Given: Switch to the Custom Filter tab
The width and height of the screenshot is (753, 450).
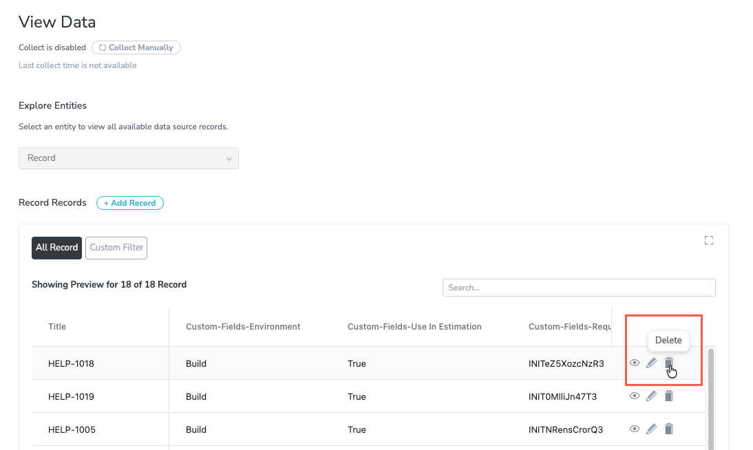Looking at the screenshot, I should (116, 248).
